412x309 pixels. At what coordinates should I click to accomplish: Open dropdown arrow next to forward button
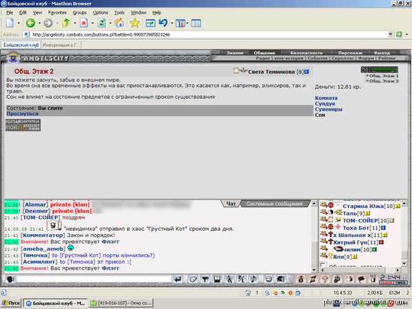(x=57, y=23)
